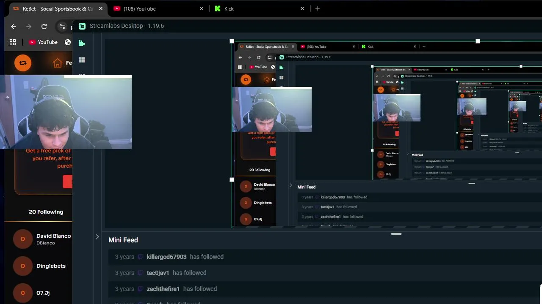Screen dimensions: 542x304
Task: Click the webcam overlay on ReBet page
Action: pyautogui.click(x=66, y=112)
